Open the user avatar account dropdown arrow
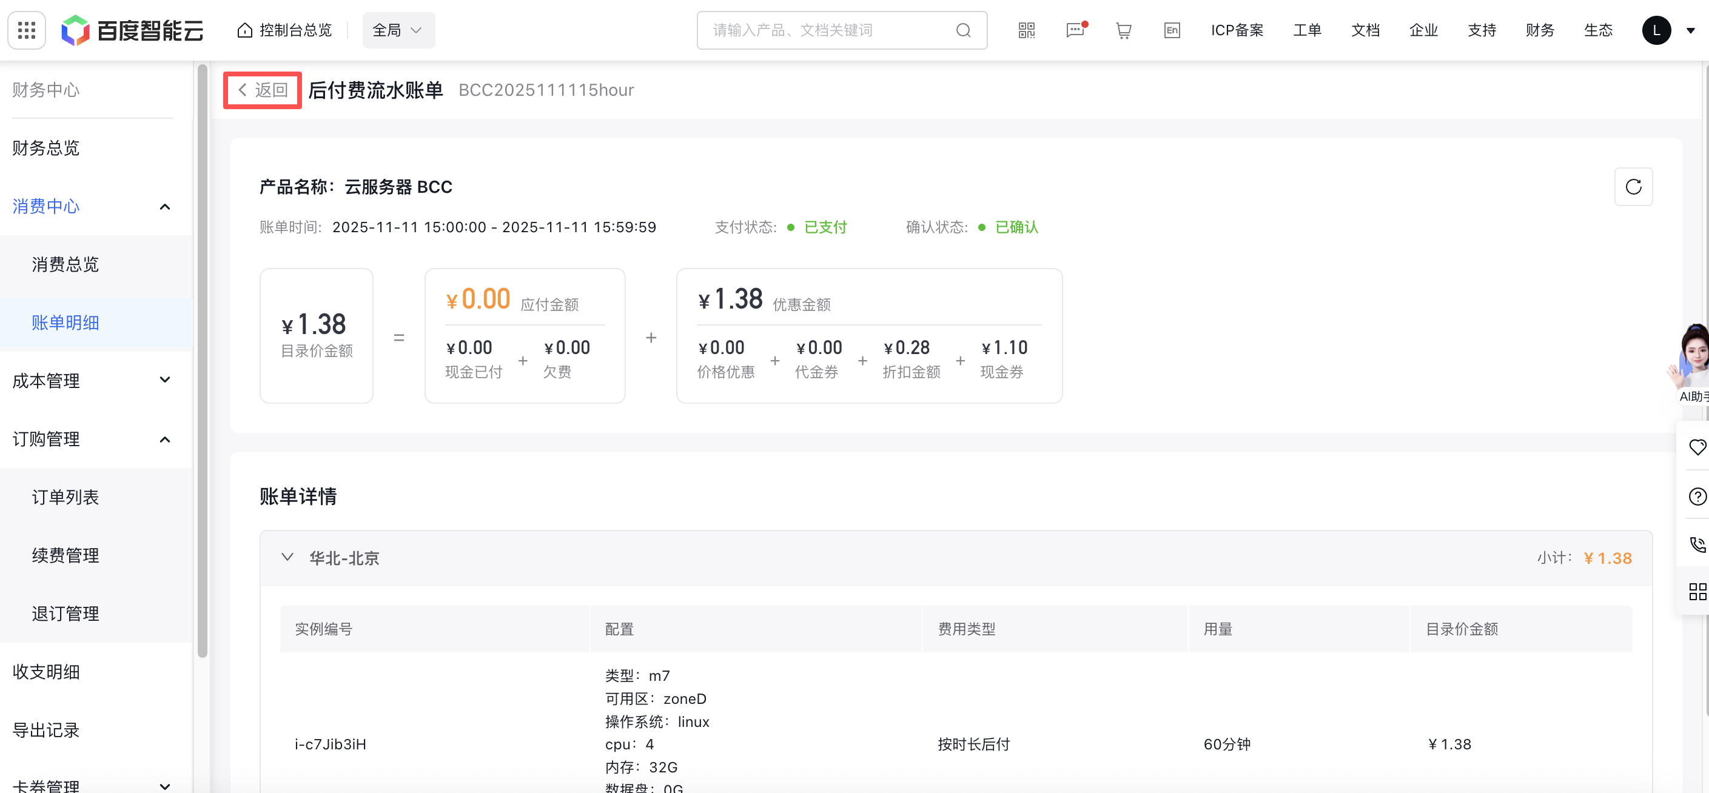Screen dimensions: 1709x793 point(1690,30)
